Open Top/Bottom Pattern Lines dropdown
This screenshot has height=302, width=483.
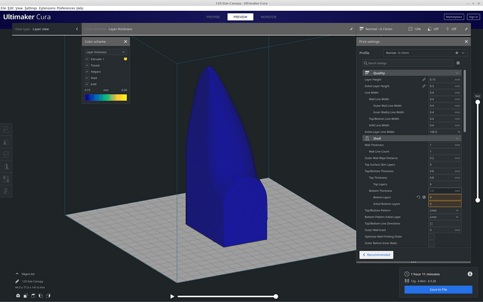pos(445,210)
